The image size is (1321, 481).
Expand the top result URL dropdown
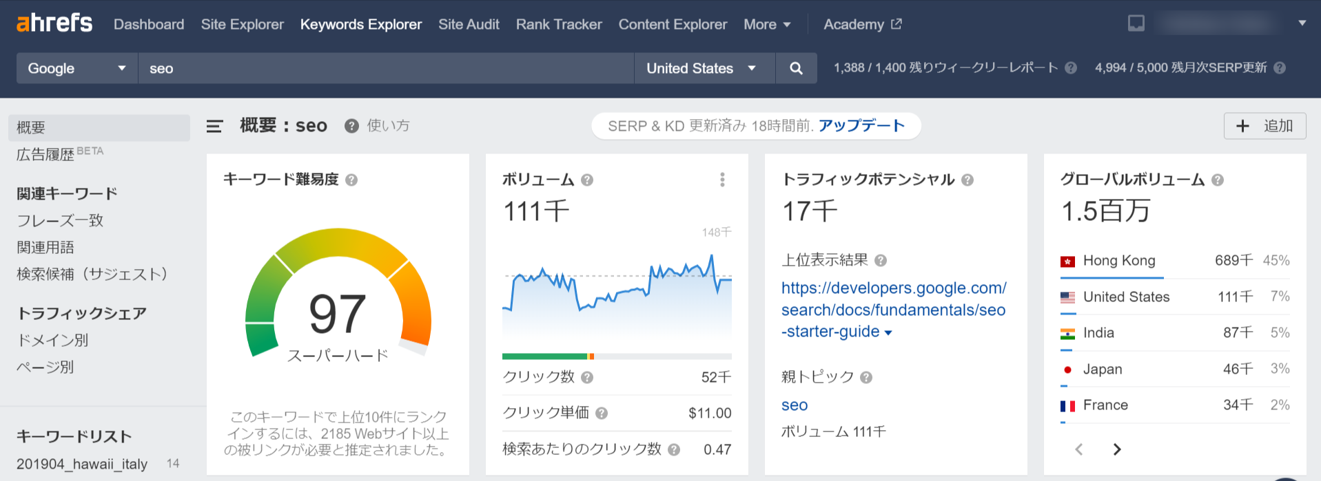click(x=888, y=333)
